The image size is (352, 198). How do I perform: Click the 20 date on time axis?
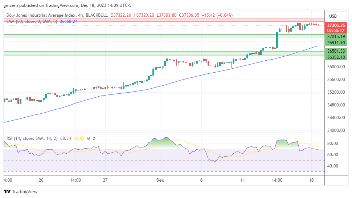[x=41, y=180]
